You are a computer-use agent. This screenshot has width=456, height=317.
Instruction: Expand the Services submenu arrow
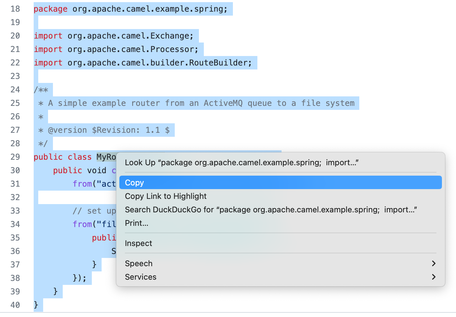(x=433, y=277)
